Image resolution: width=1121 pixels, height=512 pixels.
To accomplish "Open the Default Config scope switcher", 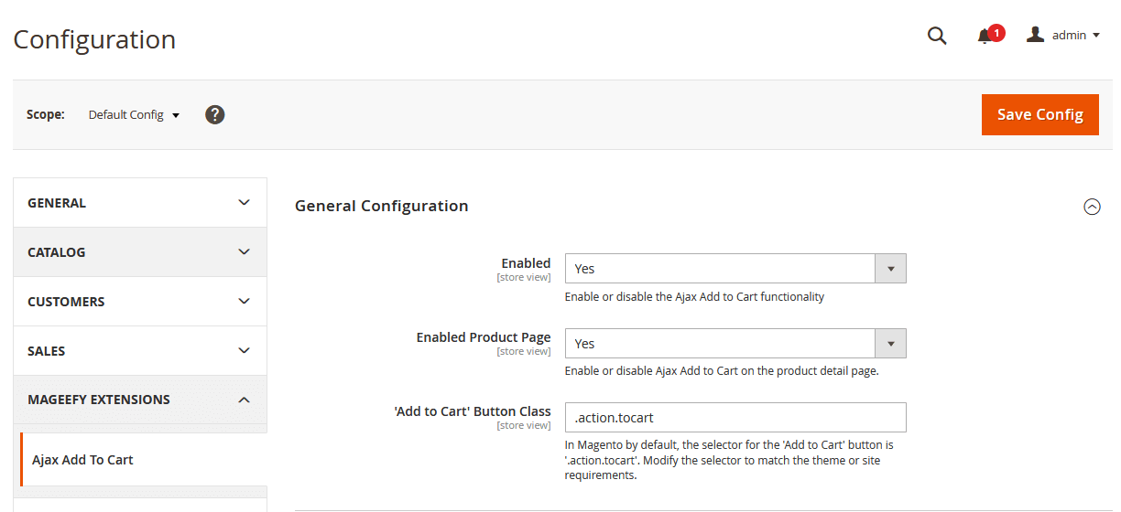I will [134, 115].
